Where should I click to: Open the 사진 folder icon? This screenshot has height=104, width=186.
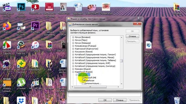click(x=49, y=45)
